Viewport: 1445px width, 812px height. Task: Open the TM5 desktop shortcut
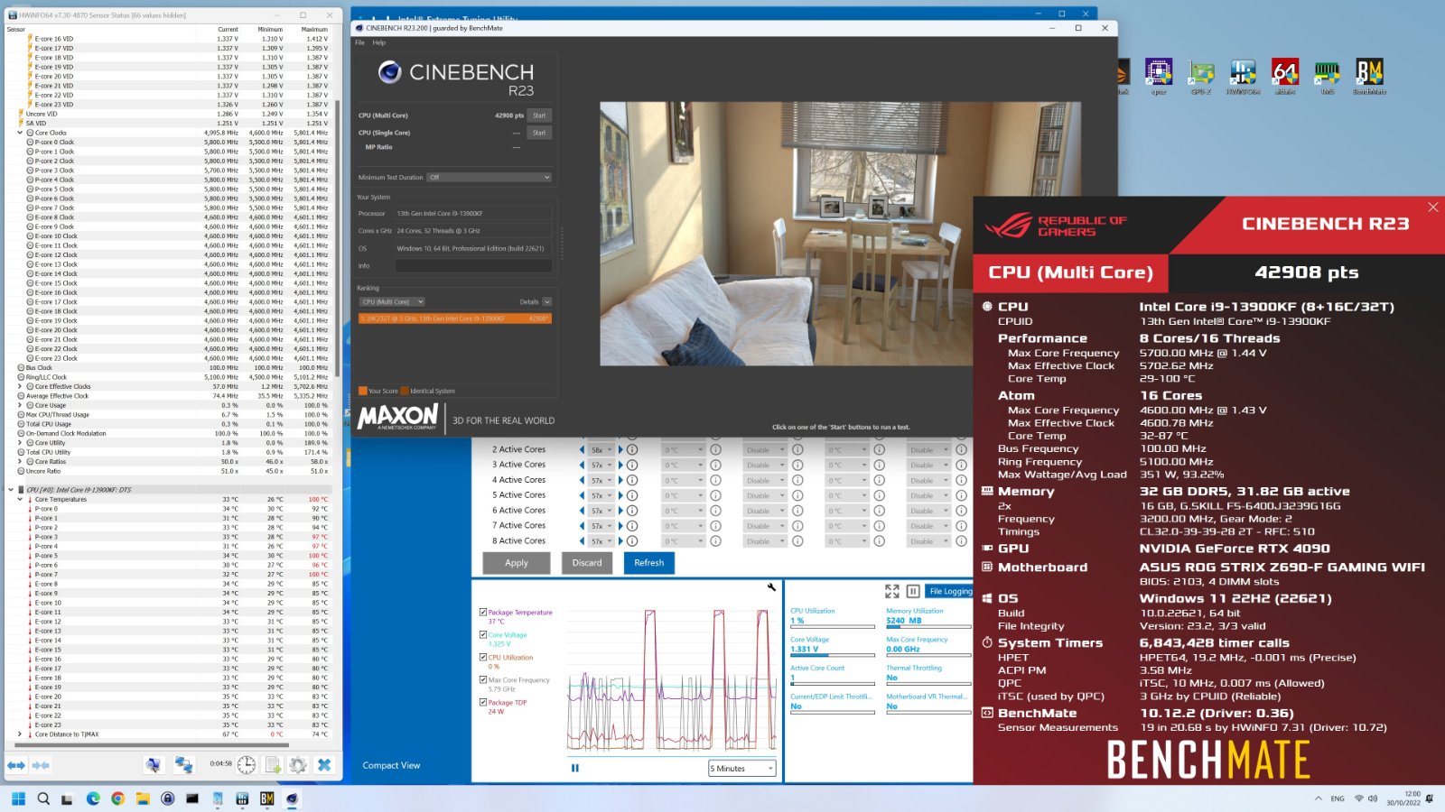[x=1327, y=76]
